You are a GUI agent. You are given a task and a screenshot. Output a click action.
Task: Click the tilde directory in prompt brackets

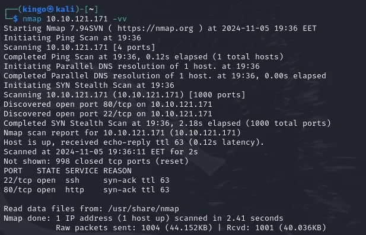[91, 9]
